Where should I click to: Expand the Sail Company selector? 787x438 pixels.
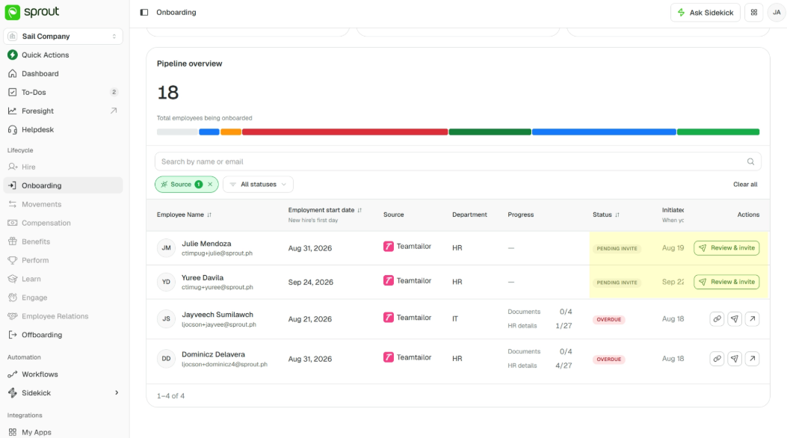coord(64,36)
